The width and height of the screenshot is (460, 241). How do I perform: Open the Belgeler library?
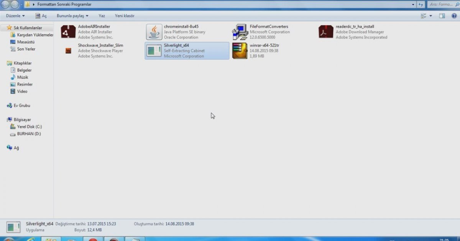click(x=21, y=70)
